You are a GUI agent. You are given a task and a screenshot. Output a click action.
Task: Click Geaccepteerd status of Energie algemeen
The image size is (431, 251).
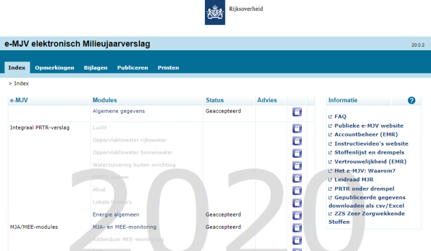(x=223, y=215)
